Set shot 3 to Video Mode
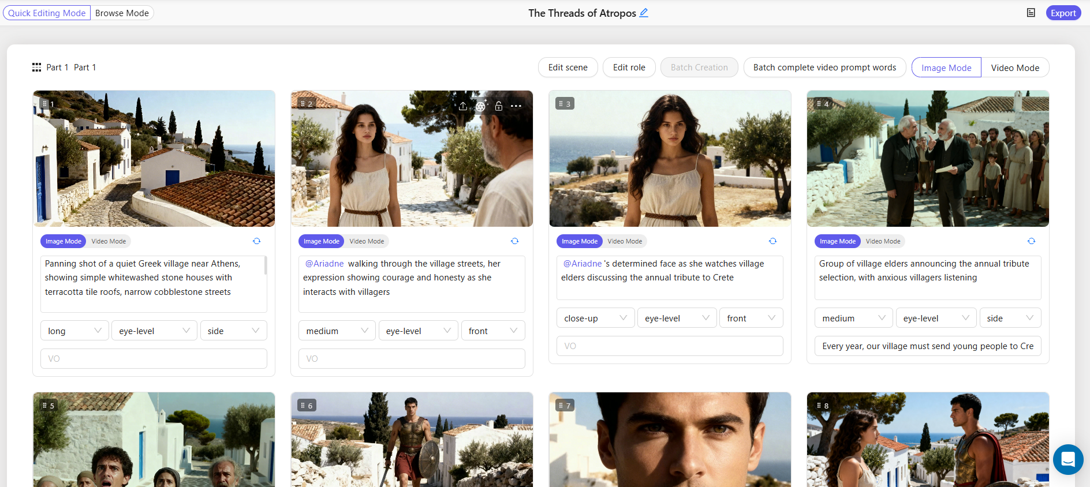The image size is (1090, 487). point(625,241)
